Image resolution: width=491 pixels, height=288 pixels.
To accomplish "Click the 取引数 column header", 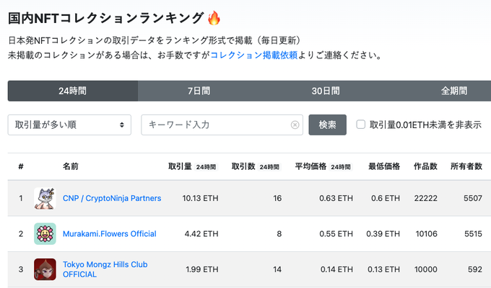I will pos(243,166).
